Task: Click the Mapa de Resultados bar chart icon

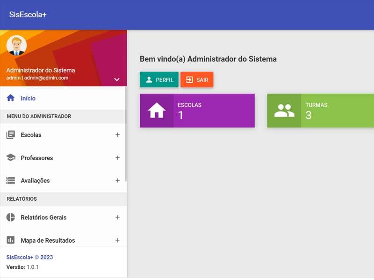Action: (10, 240)
